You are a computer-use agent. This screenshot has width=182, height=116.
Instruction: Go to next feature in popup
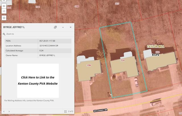[9, 111]
